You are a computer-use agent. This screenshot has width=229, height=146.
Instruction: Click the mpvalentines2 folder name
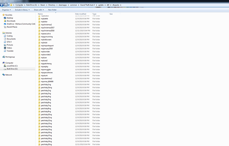pos(46,78)
